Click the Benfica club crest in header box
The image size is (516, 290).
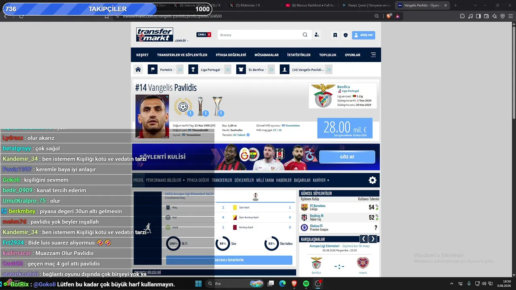323,95
